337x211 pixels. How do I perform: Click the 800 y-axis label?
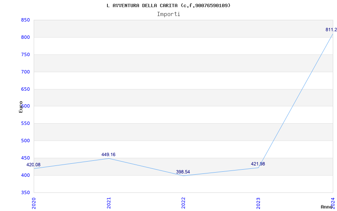pos(25,37)
